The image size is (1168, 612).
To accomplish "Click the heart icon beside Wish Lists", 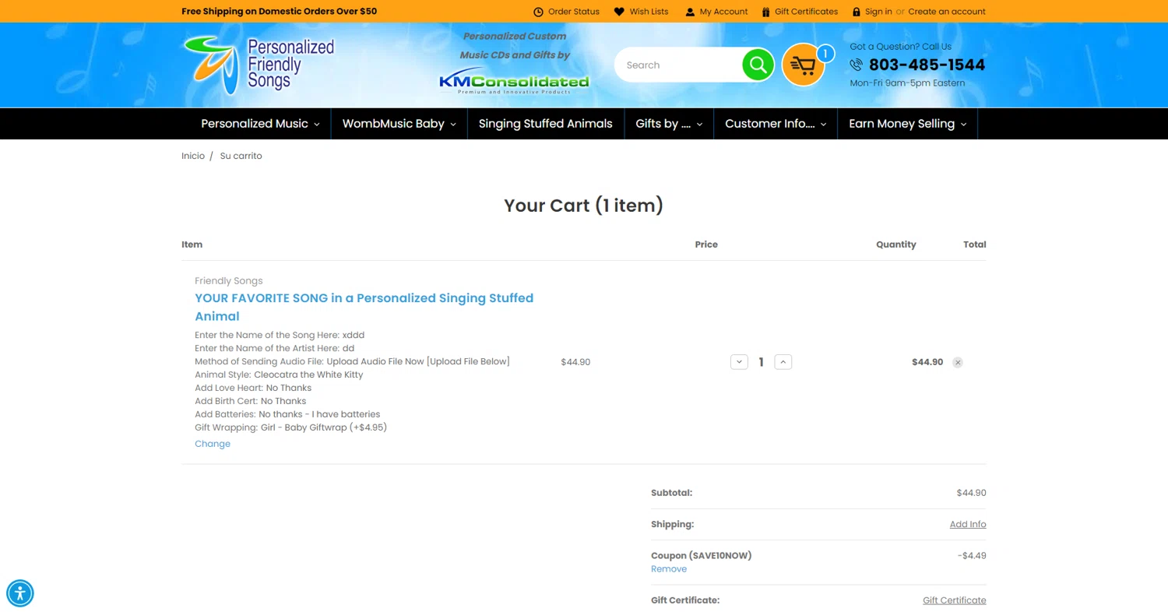I will click(x=619, y=12).
